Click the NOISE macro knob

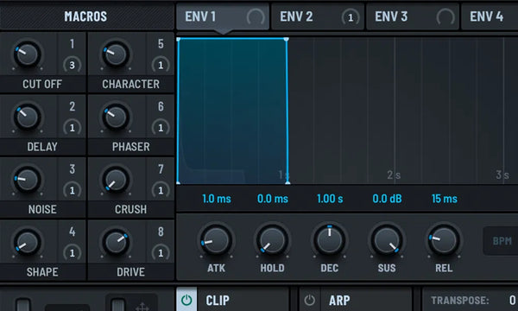27,180
